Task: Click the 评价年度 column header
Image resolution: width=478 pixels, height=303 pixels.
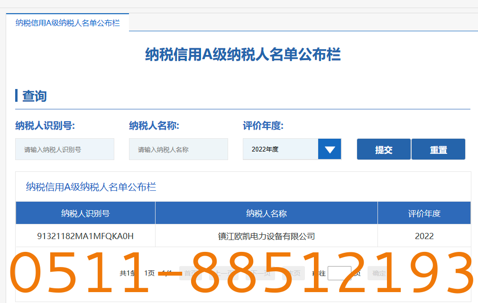Action: pos(424,213)
